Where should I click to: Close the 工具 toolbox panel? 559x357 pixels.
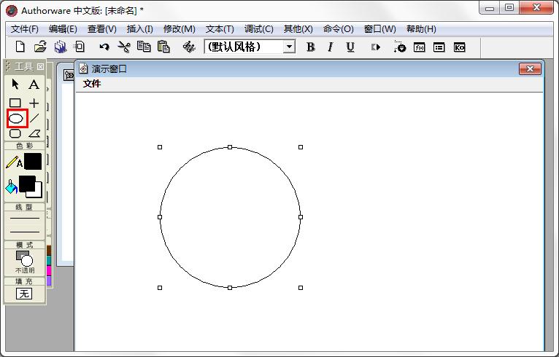[x=40, y=66]
